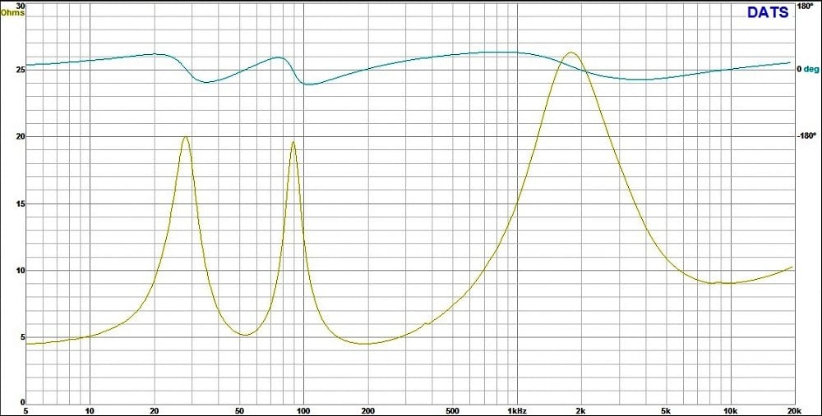Click the yellow Ohms axis label
This screenshot has width=822, height=416.
pyautogui.click(x=12, y=12)
